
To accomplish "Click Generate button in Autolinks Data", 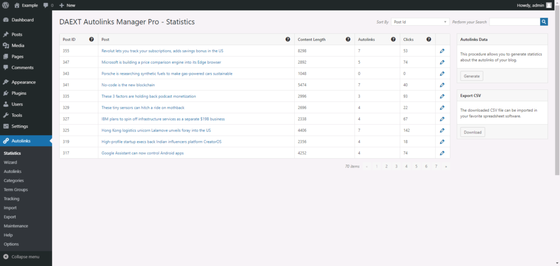I will (471, 76).
